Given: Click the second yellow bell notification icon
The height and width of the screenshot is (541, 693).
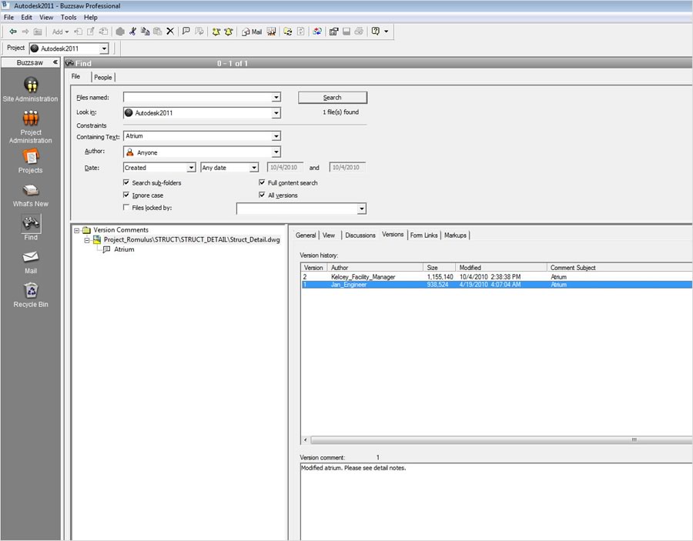Looking at the screenshot, I should point(229,32).
